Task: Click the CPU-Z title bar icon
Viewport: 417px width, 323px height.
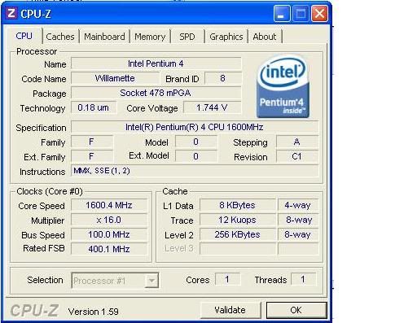Action: [11, 13]
